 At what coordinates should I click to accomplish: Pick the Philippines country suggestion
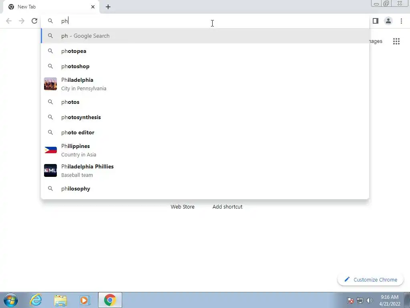point(205,150)
